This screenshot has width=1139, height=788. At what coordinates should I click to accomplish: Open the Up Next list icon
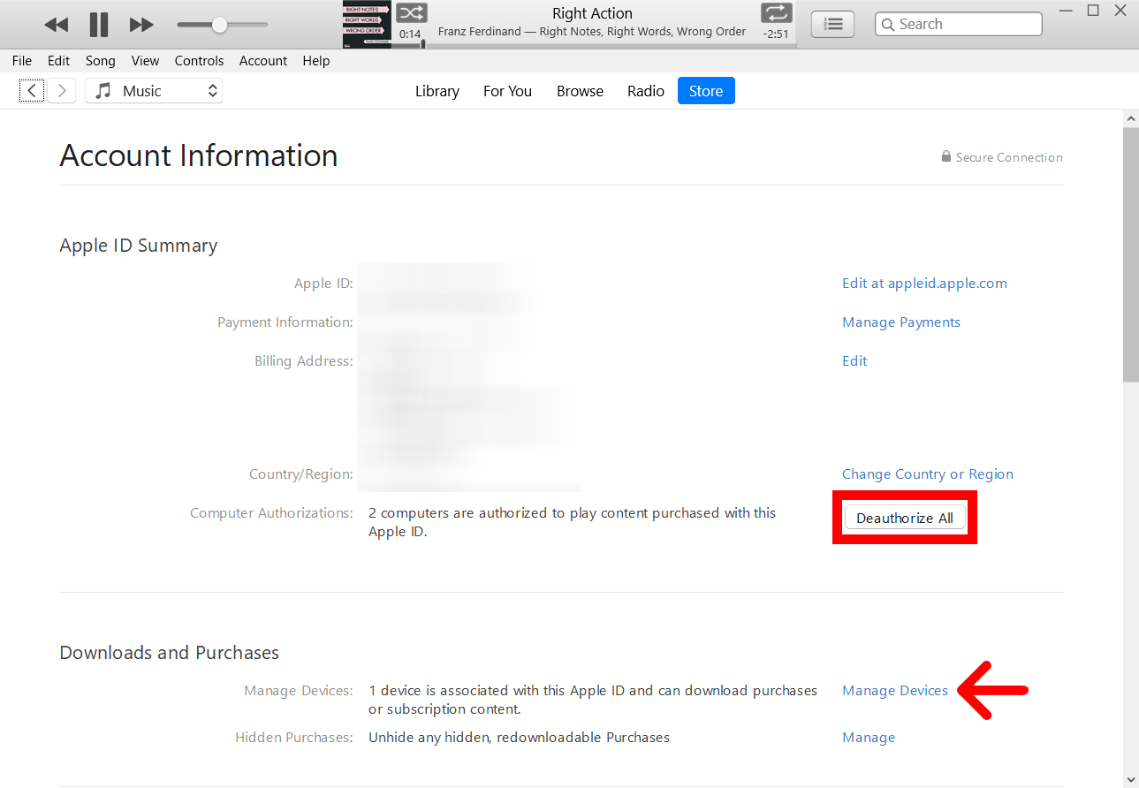click(x=832, y=24)
